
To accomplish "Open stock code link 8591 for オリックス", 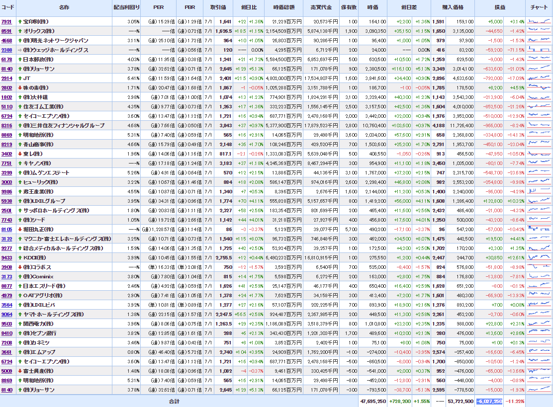I will click(x=6, y=31).
